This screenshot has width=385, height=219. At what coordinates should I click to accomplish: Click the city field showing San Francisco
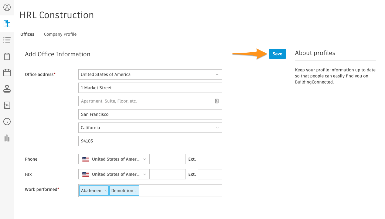150,114
